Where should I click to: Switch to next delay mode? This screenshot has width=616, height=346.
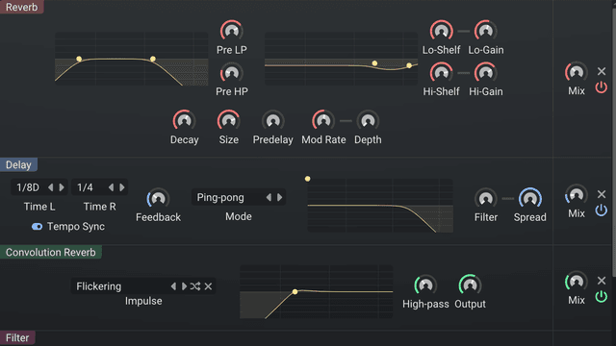280,197
